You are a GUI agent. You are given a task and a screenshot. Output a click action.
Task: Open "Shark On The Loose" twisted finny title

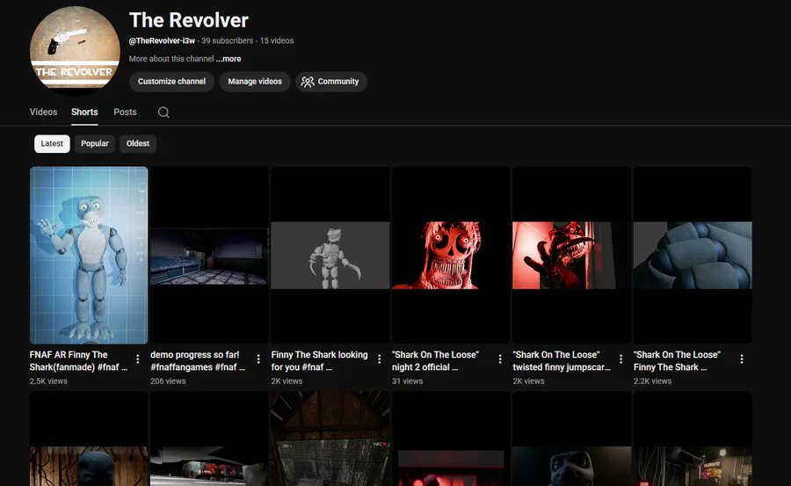(x=562, y=361)
